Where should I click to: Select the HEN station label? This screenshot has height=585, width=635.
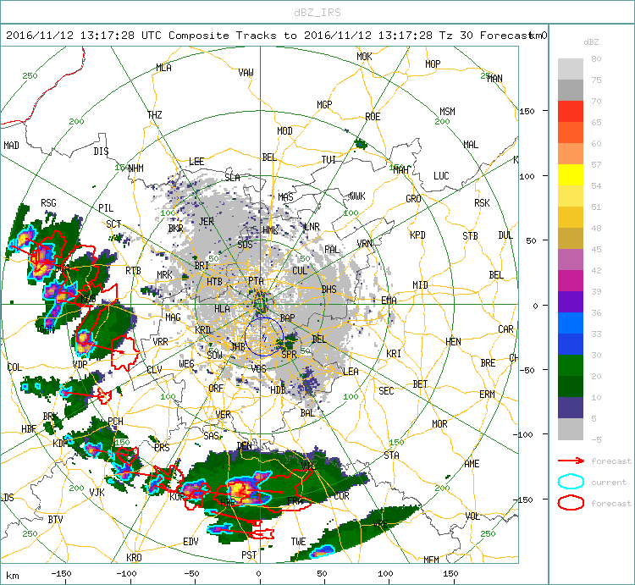click(x=453, y=342)
